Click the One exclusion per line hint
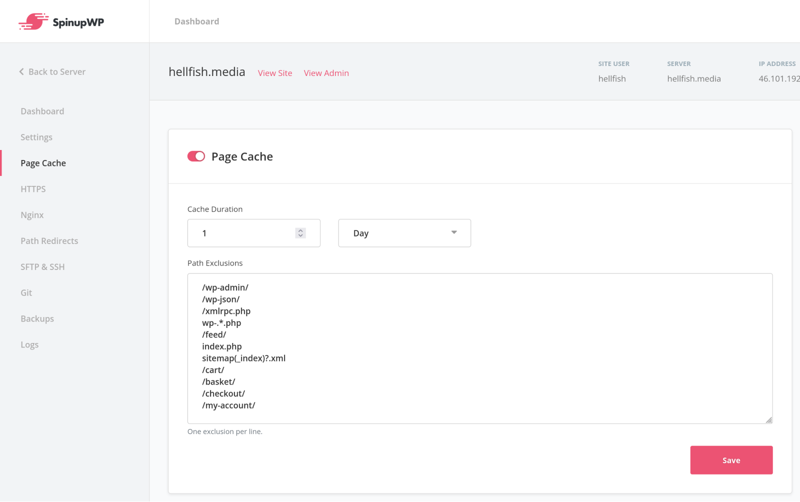The height and width of the screenshot is (502, 800). pyautogui.click(x=225, y=431)
